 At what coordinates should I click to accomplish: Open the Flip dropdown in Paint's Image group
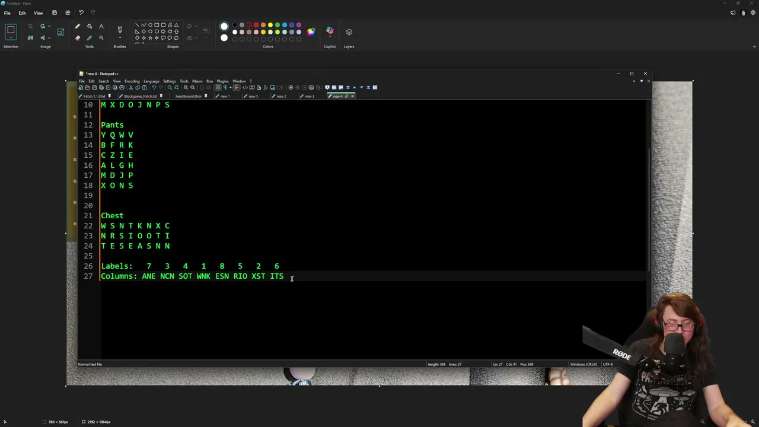[x=49, y=38]
